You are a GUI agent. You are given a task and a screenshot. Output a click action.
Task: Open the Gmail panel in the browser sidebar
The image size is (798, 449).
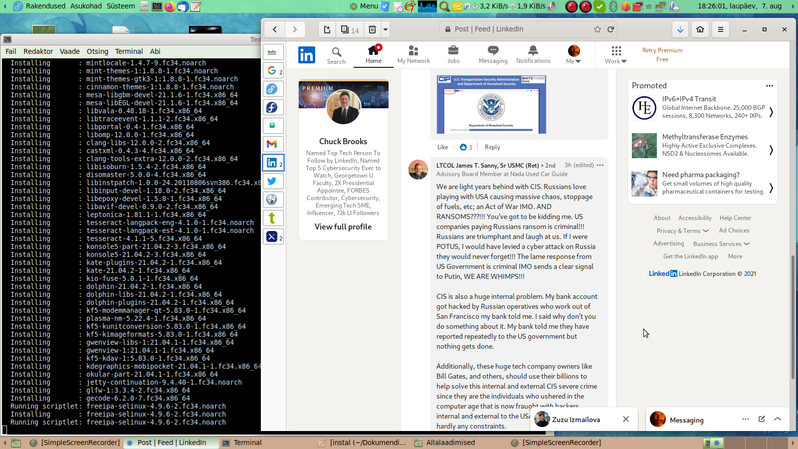(273, 144)
